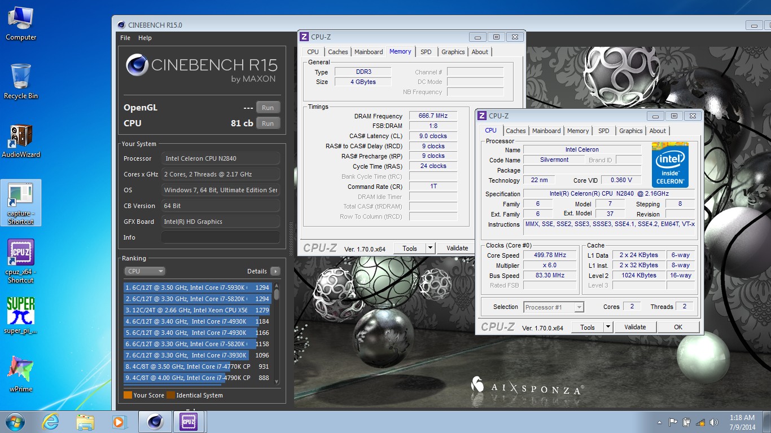Click the Core Speed value 499.78 MHz

coord(550,255)
